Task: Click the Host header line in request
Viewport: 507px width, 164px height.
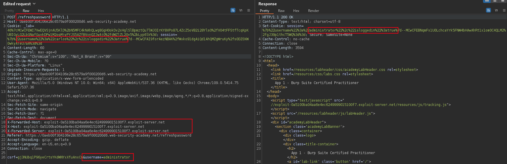Action: coord(72,22)
